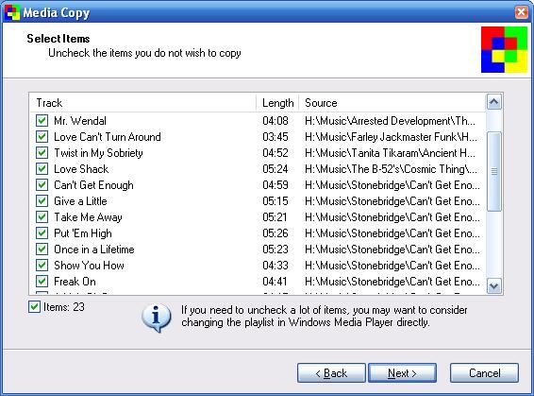Toggle the Items: 23 select-all checkbox

34,306
